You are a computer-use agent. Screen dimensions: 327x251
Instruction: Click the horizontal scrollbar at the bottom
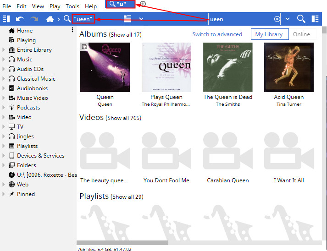pyautogui.click(x=122, y=243)
